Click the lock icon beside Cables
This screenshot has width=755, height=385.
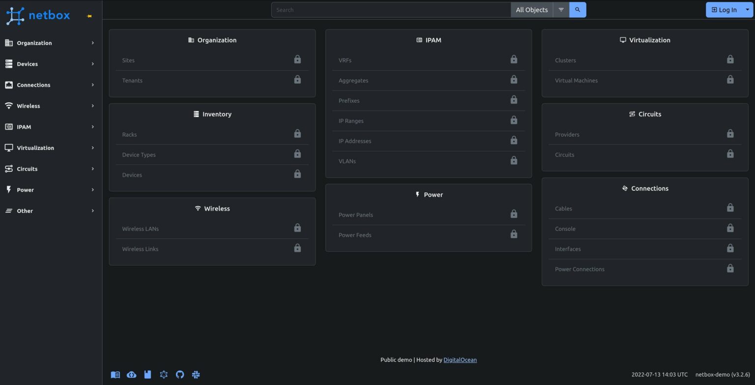click(730, 208)
